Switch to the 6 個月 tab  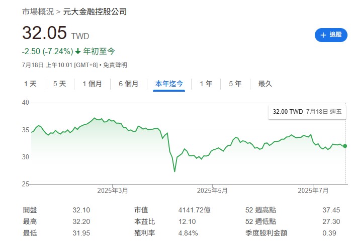(x=129, y=84)
